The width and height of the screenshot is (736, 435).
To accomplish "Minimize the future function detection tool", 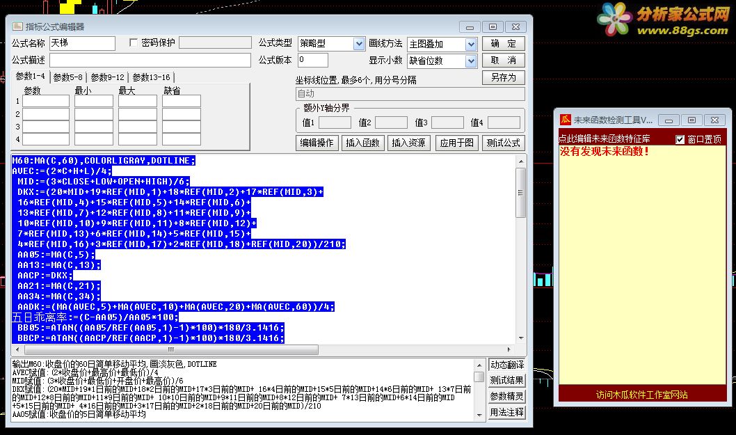I will click(x=669, y=120).
